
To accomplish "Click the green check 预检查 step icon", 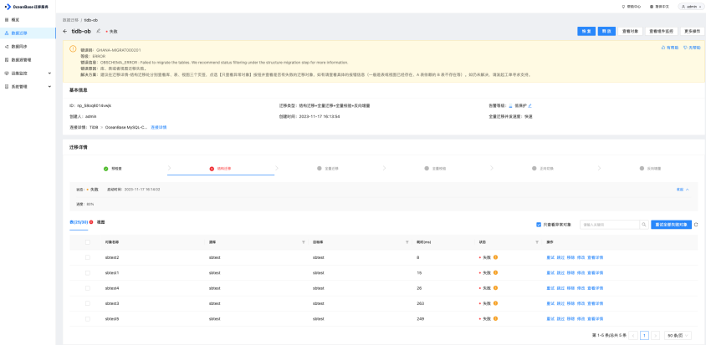I will [x=105, y=169].
